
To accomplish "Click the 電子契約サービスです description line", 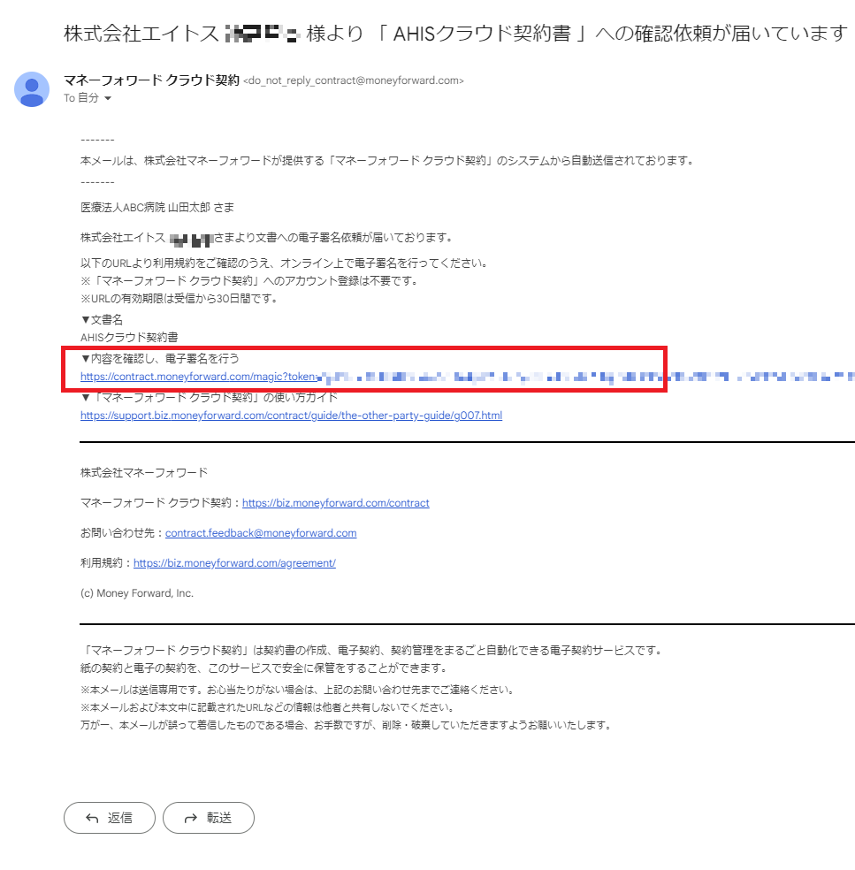I will pyautogui.click(x=371, y=650).
